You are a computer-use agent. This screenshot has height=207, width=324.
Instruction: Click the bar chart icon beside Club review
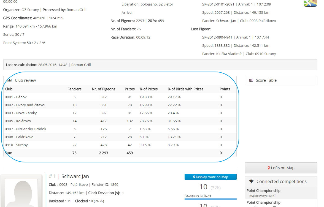coord(10,80)
